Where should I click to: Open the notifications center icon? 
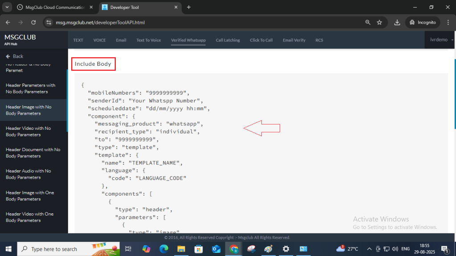445,249
